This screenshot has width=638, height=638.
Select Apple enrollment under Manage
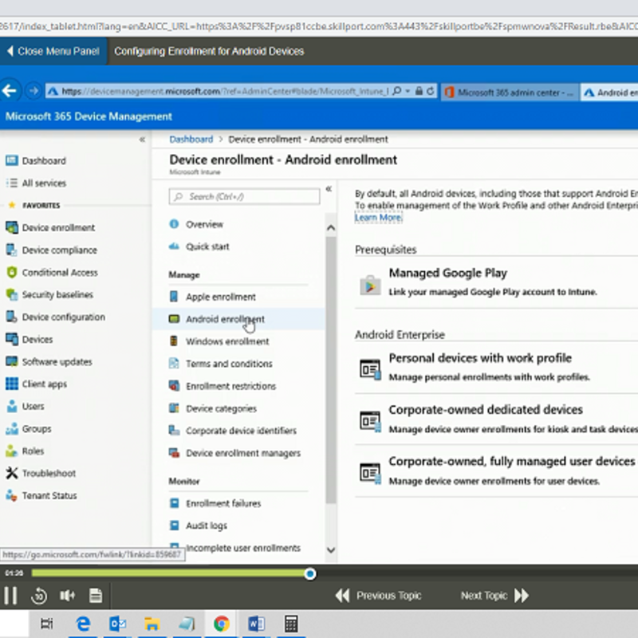(212, 297)
